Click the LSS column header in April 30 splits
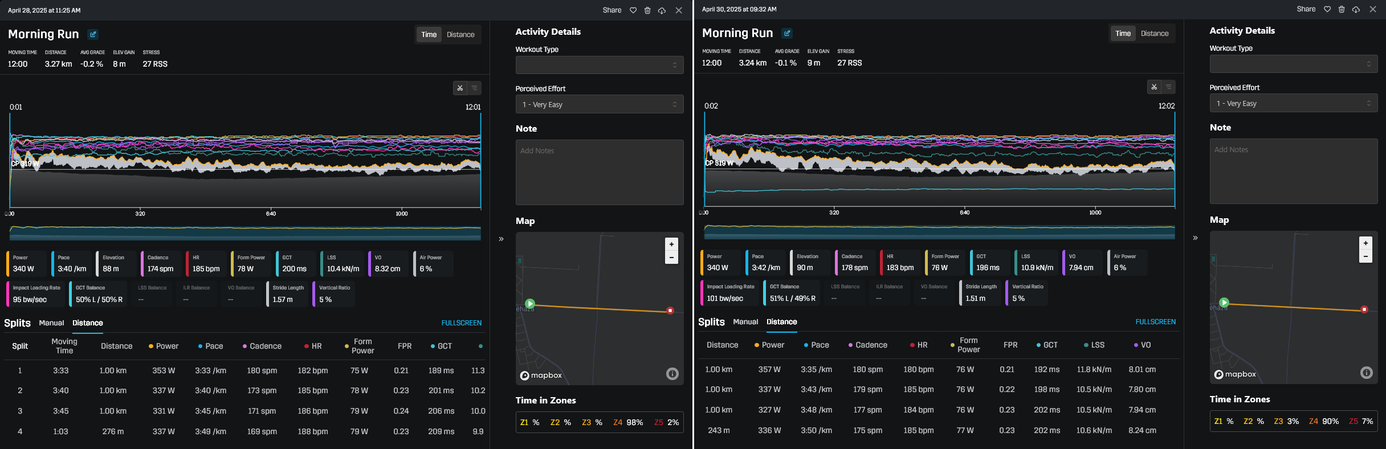 (1094, 345)
